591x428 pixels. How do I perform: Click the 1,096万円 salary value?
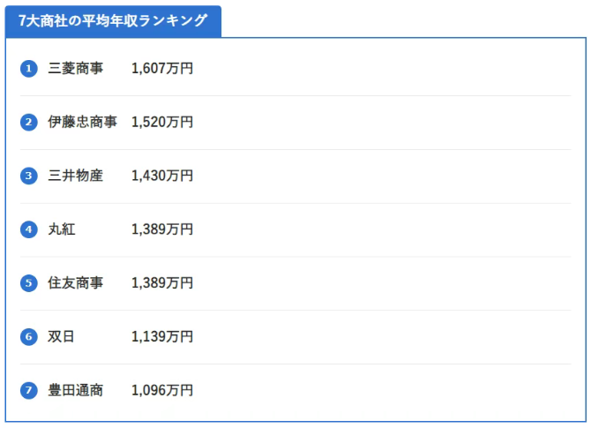click(161, 390)
